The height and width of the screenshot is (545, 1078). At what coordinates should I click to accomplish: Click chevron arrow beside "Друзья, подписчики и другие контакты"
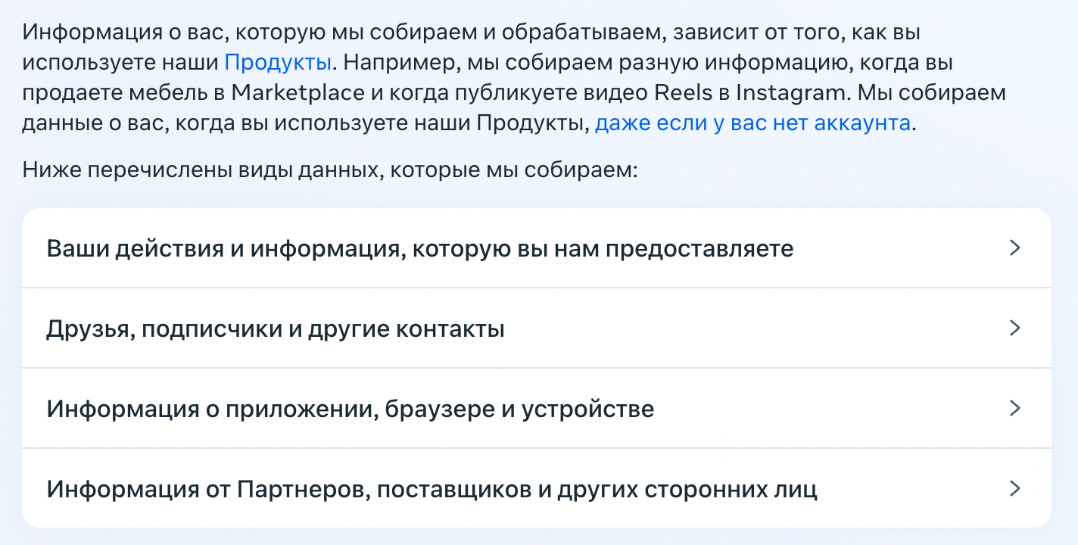[1016, 329]
